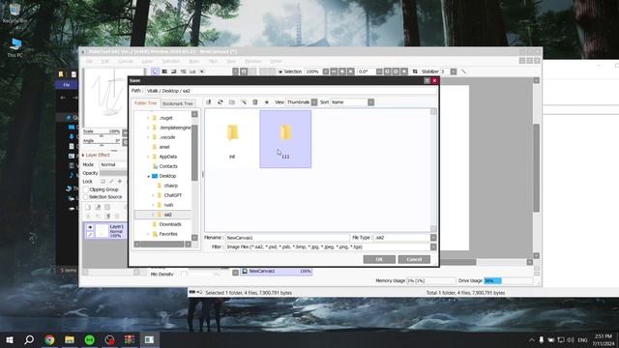Go up one folder in Save dialog
619x348 pixels.
click(209, 102)
